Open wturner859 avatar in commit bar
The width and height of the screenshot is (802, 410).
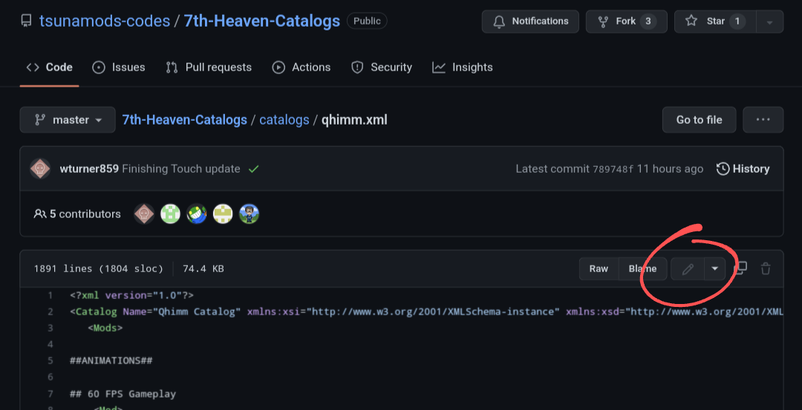pyautogui.click(x=40, y=169)
